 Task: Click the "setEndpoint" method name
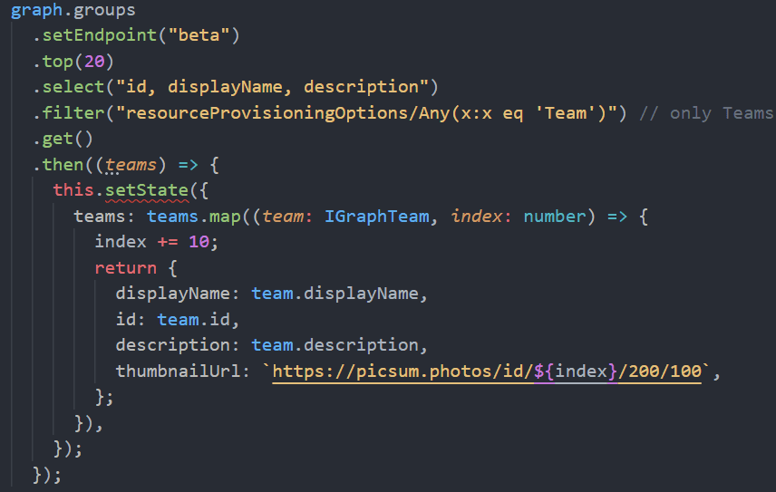click(100, 35)
